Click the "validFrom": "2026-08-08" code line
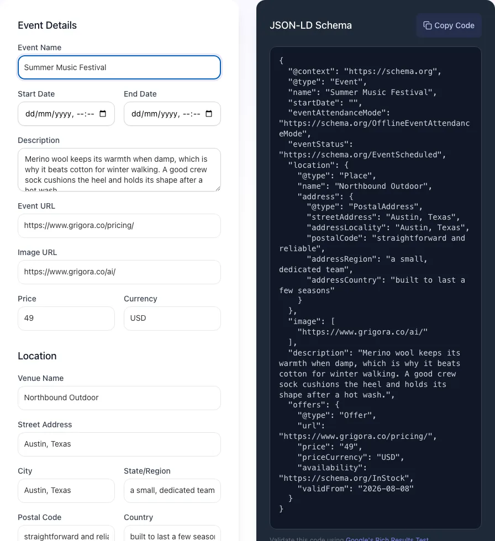495x541 pixels. pyautogui.click(x=356, y=489)
